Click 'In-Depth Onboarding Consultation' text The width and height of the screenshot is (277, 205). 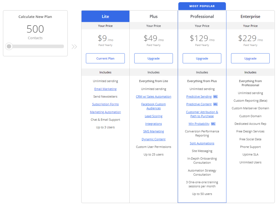(x=202, y=160)
